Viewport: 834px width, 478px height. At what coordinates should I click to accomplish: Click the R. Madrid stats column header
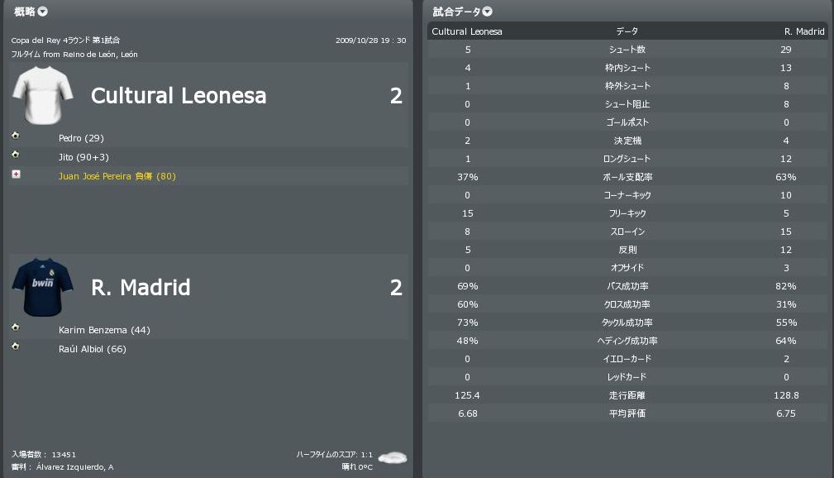[804, 31]
